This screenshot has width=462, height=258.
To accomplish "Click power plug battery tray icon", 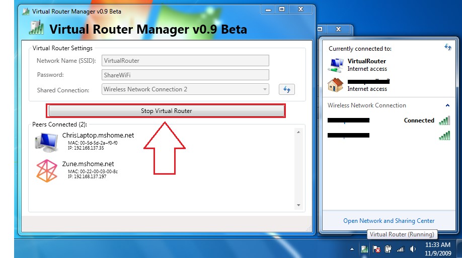I will point(388,249).
